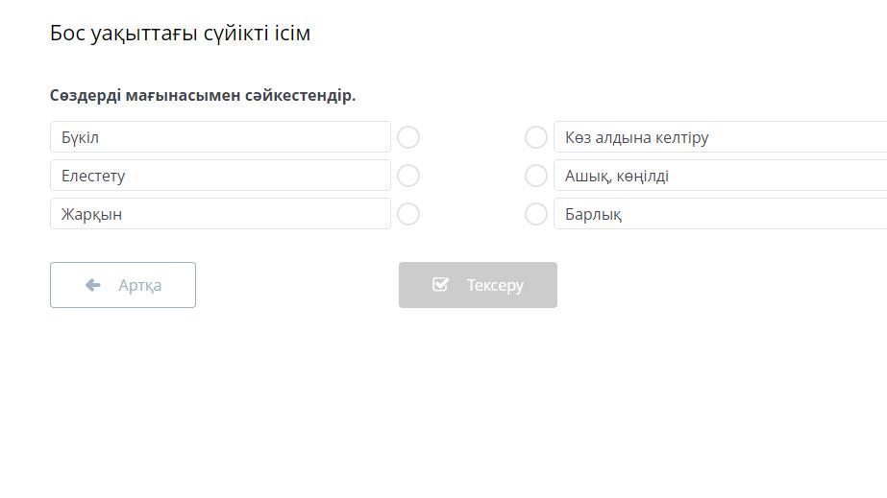Click the Артқа label text
887x498 pixels.
click(140, 285)
